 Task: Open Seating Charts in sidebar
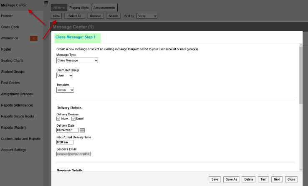click(12, 61)
